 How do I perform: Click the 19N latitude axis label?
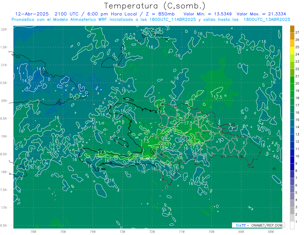tap(4, 136)
